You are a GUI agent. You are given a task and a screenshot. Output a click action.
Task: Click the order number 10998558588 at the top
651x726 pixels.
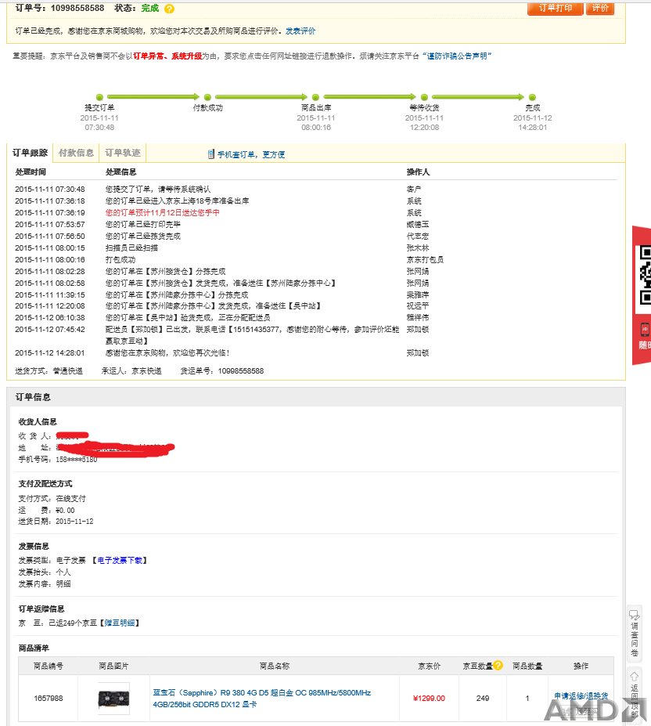77,9
